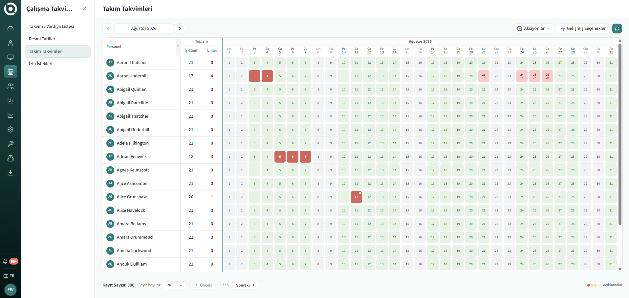This screenshot has height=298, width=629.
Task: Open the building document sidebar icon
Action: pyautogui.click(x=11, y=158)
